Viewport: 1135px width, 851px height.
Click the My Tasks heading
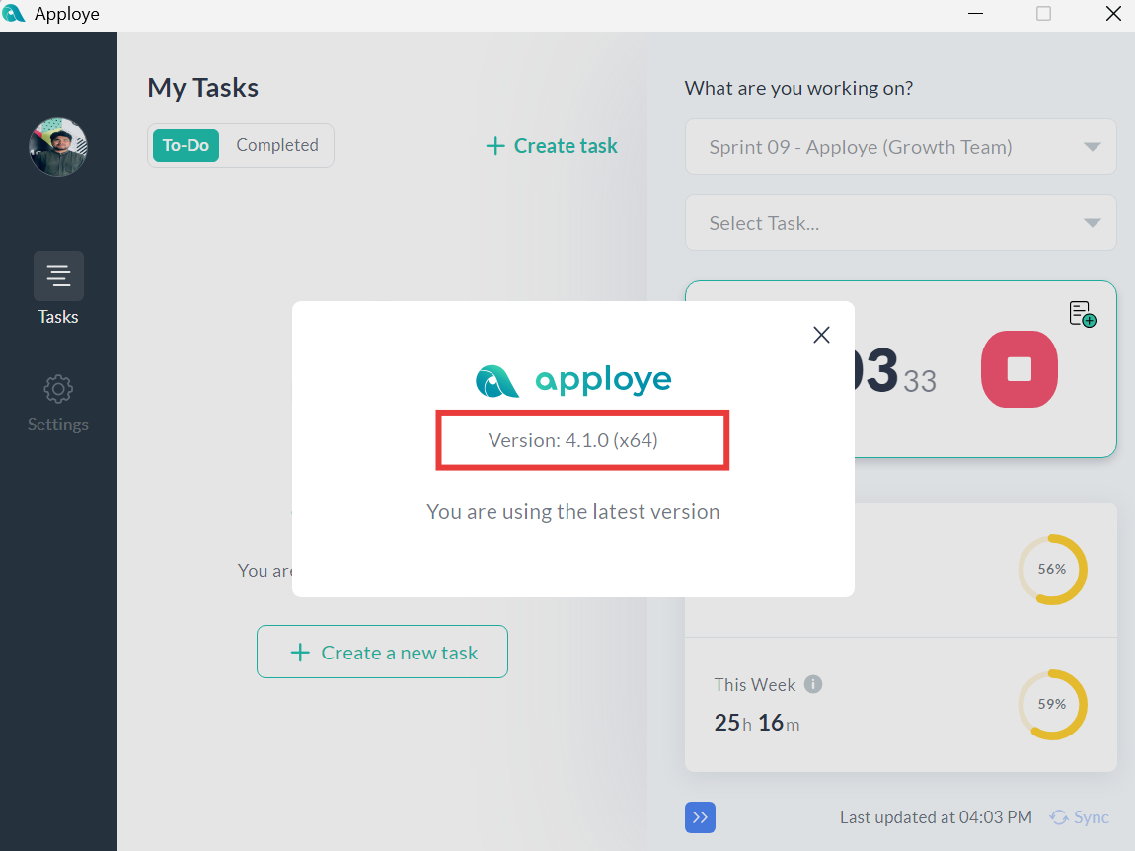click(x=202, y=88)
